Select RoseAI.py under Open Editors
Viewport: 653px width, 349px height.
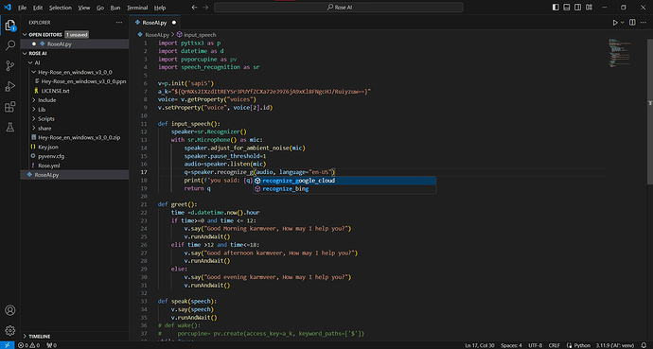[75, 44]
